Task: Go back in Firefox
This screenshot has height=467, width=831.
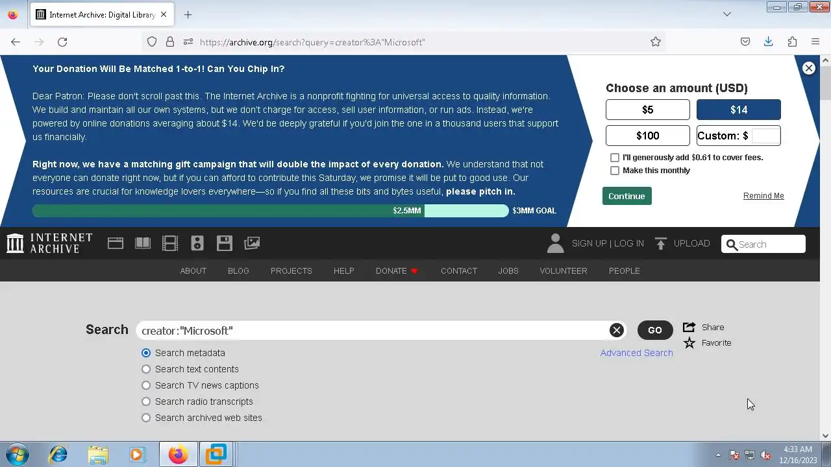Action: tap(16, 42)
